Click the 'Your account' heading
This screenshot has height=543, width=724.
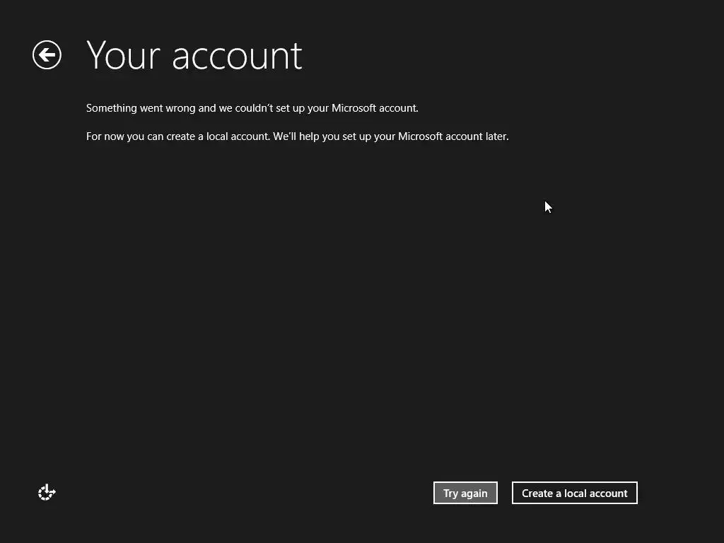tap(194, 55)
